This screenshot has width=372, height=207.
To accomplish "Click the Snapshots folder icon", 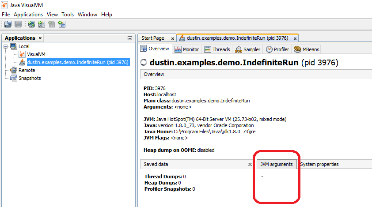I will [x=14, y=78].
